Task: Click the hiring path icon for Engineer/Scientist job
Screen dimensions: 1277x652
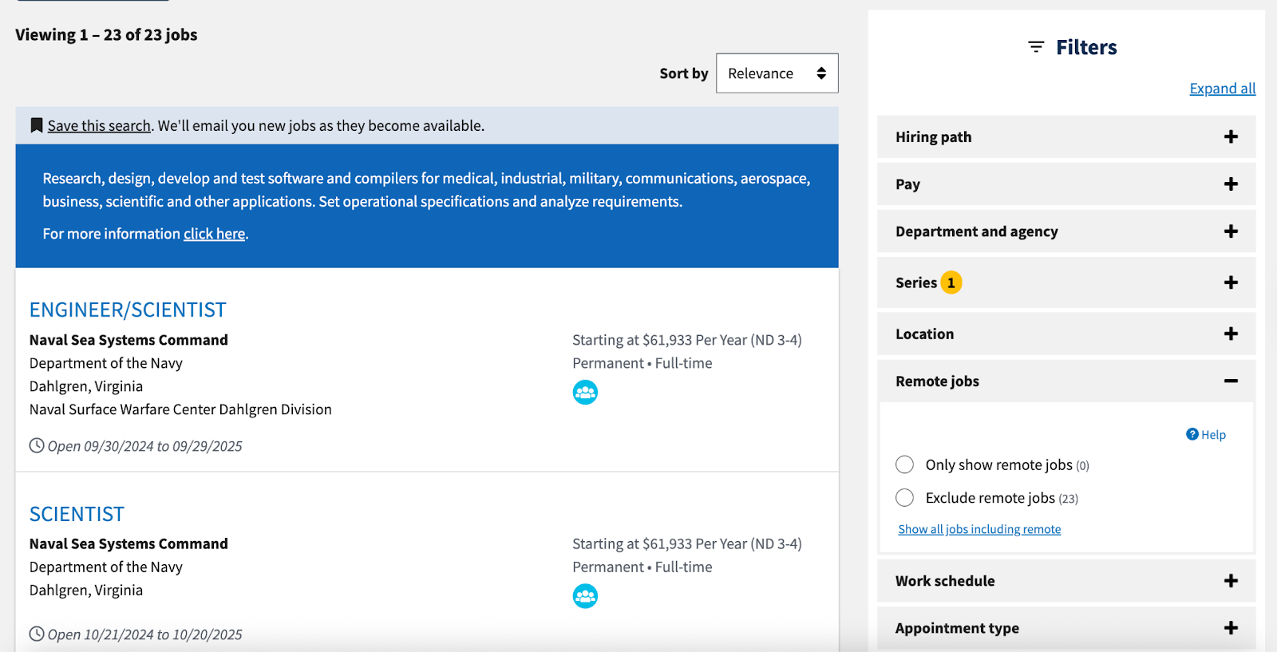Action: (x=585, y=393)
